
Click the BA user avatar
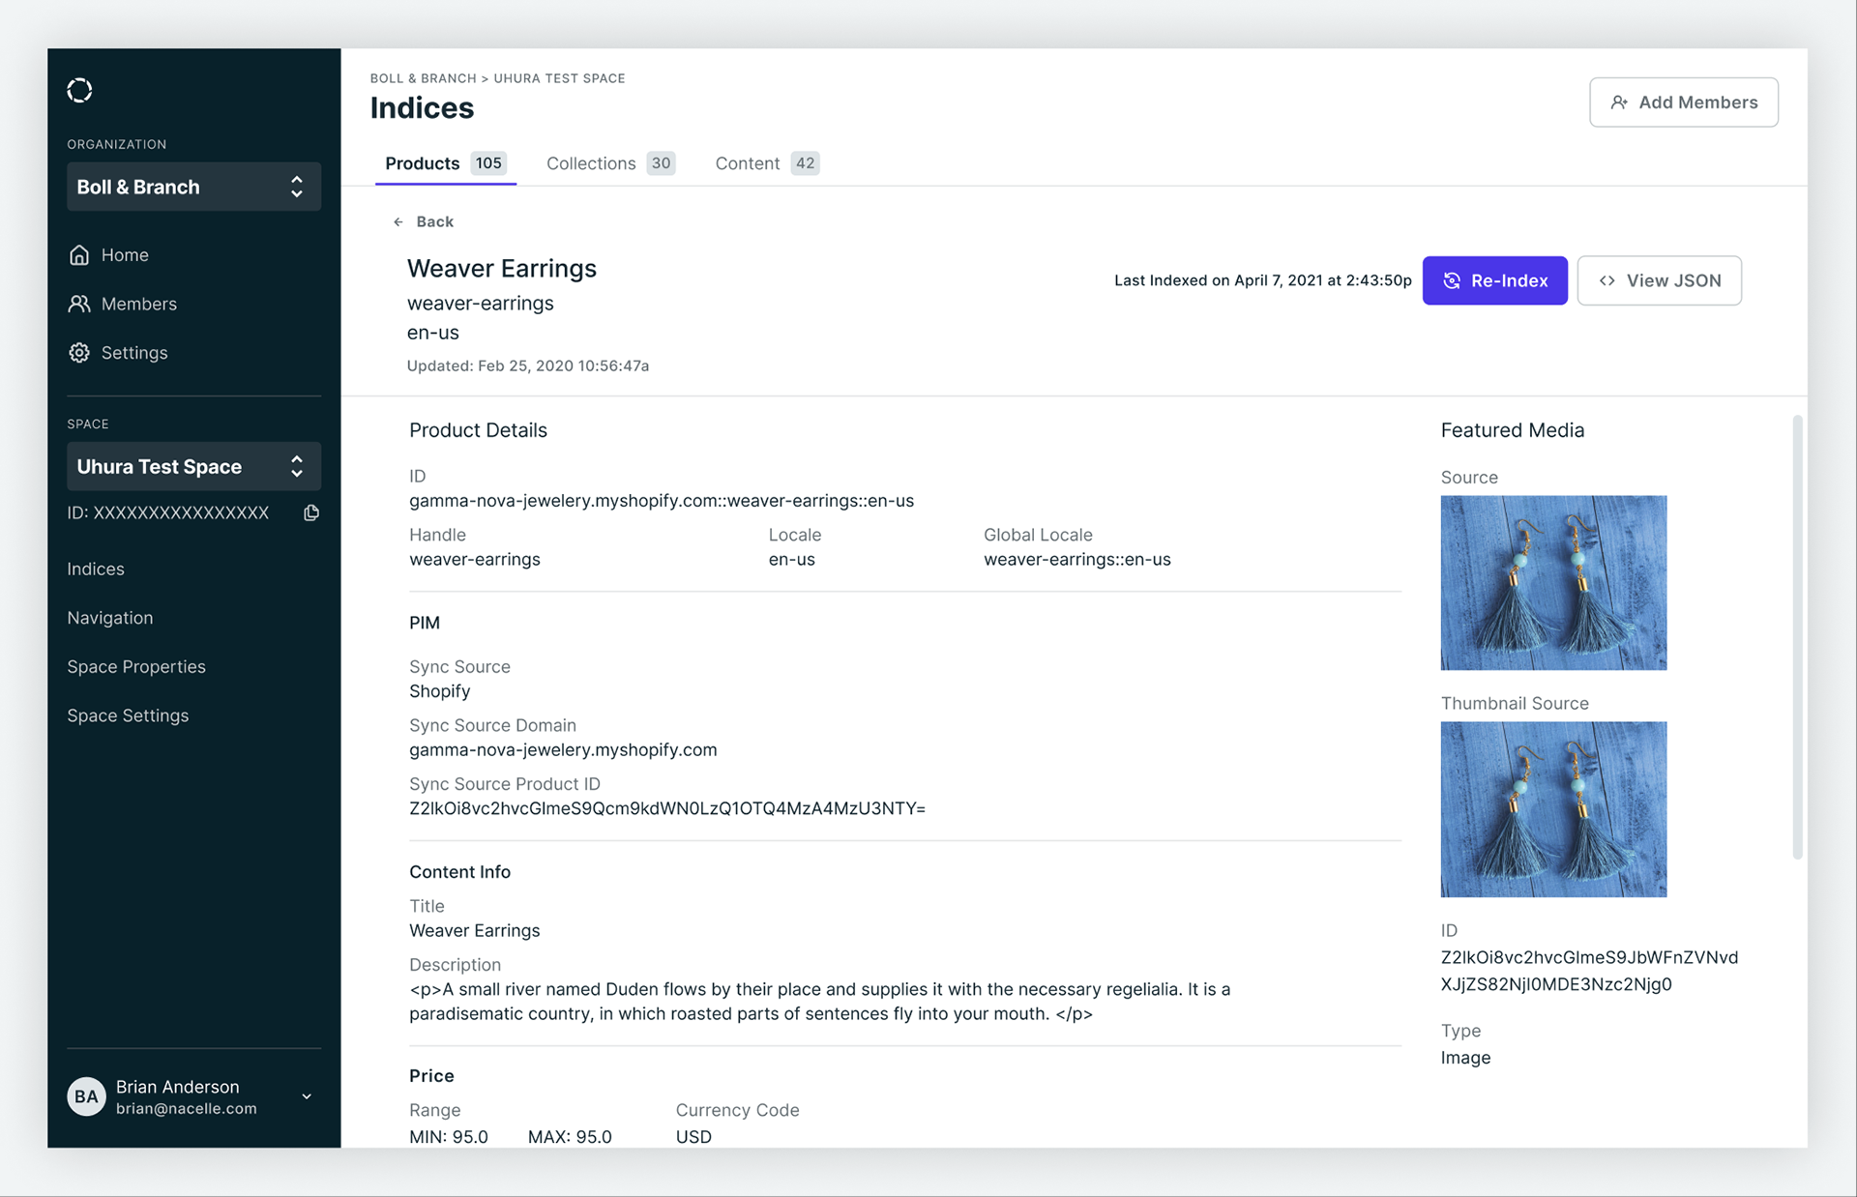point(86,1096)
